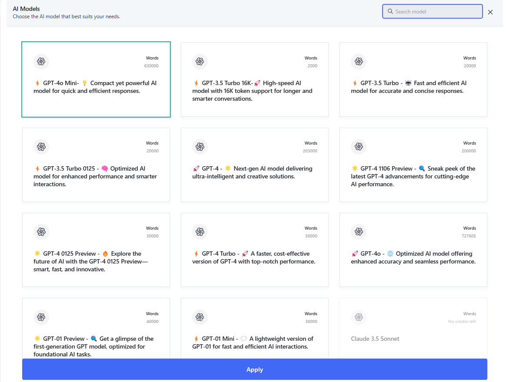
Task: Click the Choose the AI model subtitle
Action: click(67, 16)
